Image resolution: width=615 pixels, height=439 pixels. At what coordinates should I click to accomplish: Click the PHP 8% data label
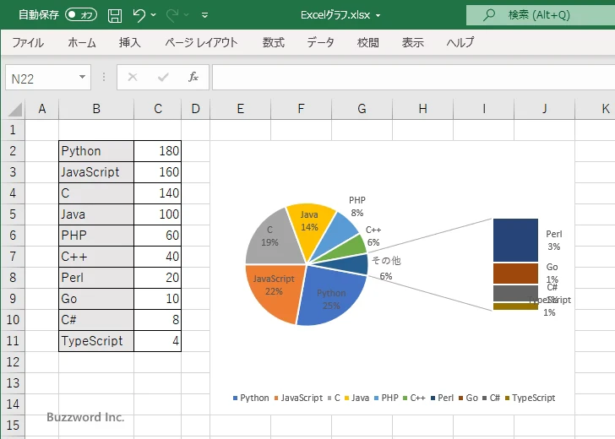(356, 206)
